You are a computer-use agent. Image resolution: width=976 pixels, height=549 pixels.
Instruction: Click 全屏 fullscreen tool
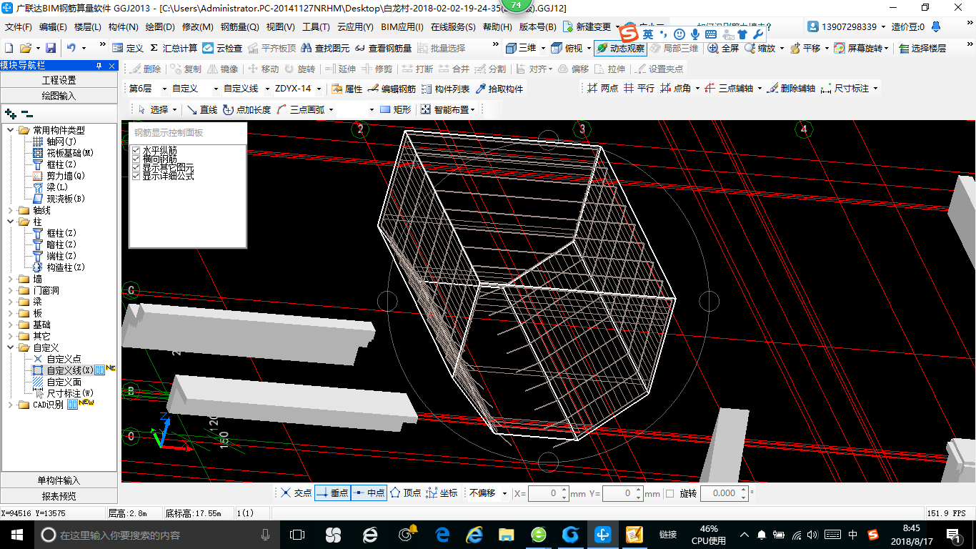(x=723, y=48)
